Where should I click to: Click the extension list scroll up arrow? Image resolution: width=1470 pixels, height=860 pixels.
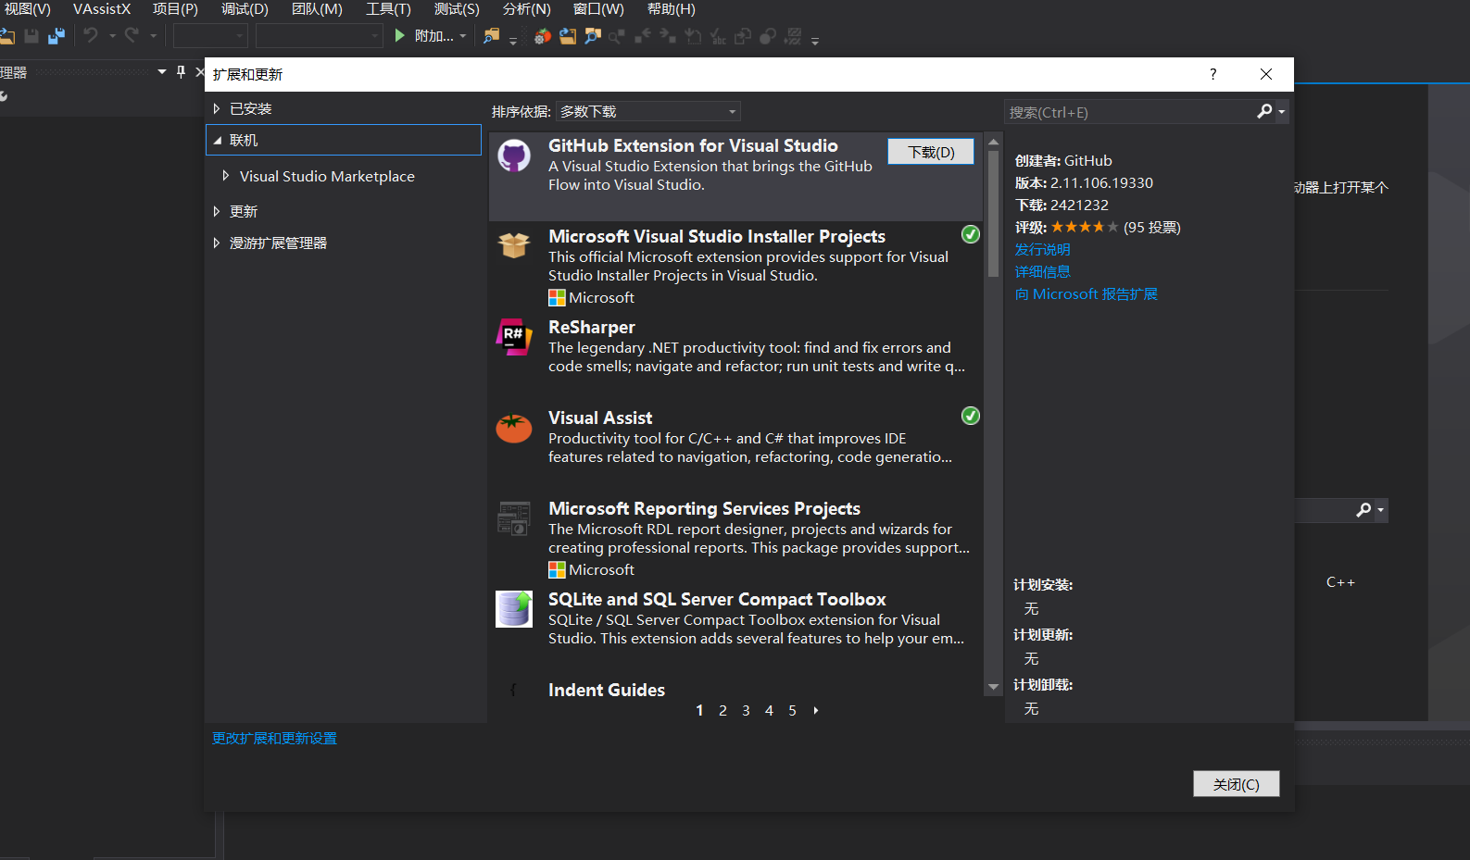coord(993,142)
